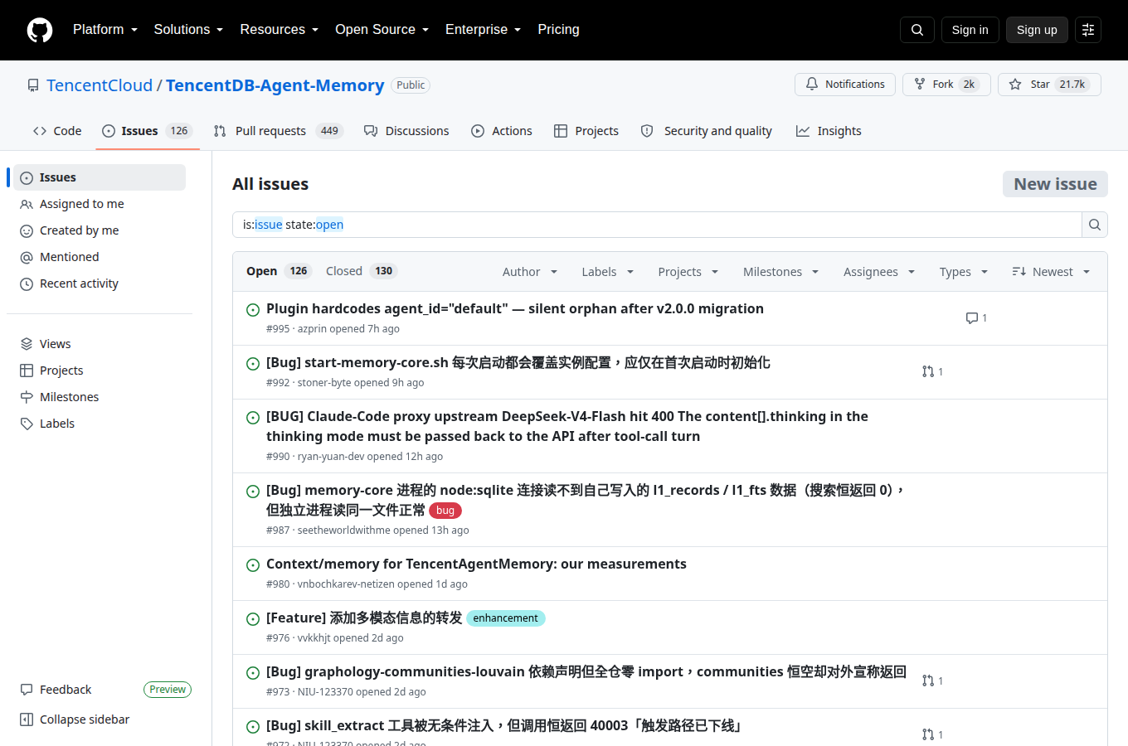The image size is (1128, 746).
Task: Switch to the Actions tab
Action: [502, 131]
